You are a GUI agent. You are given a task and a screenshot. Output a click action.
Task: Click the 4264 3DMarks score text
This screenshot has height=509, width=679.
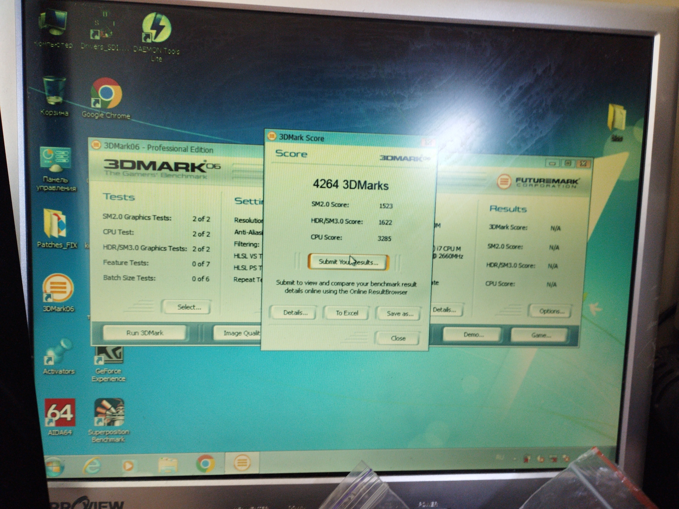pyautogui.click(x=350, y=185)
